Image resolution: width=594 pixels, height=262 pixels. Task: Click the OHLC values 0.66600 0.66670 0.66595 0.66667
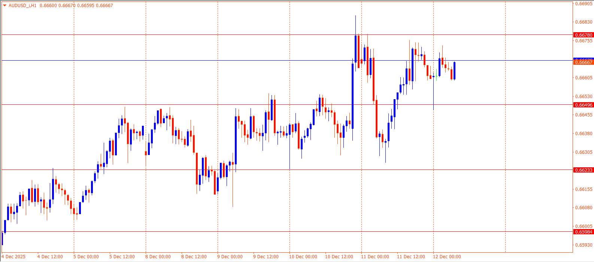pyautogui.click(x=76, y=6)
